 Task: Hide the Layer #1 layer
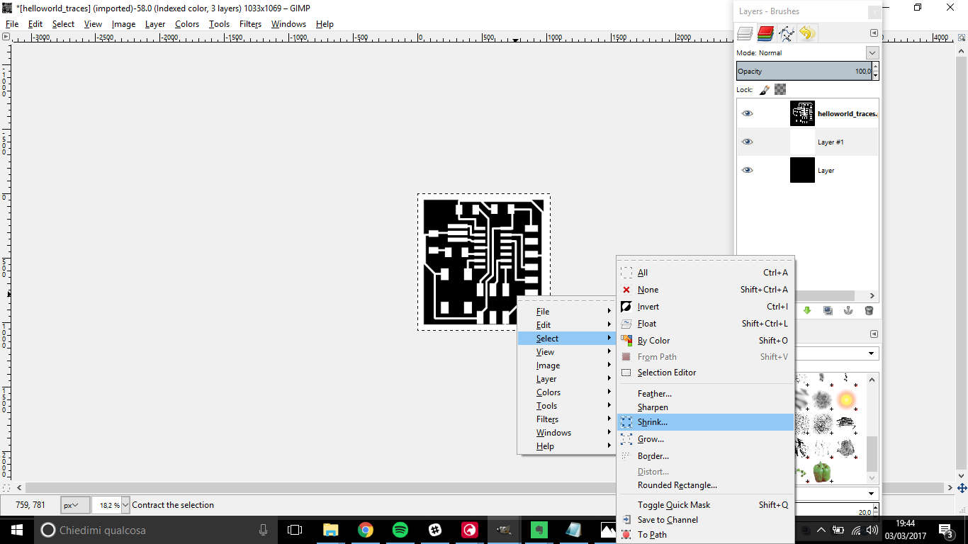click(x=747, y=142)
